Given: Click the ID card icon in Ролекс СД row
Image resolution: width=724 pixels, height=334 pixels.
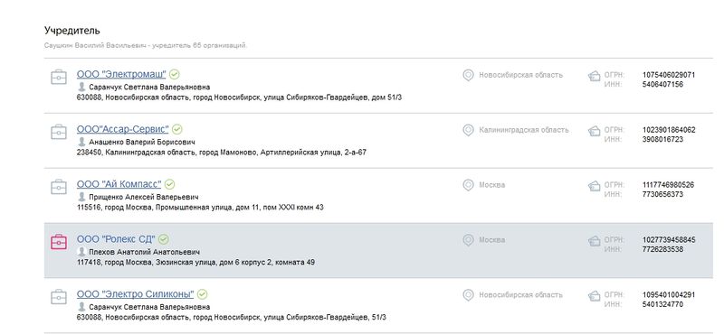Looking at the screenshot, I should pos(595,241).
